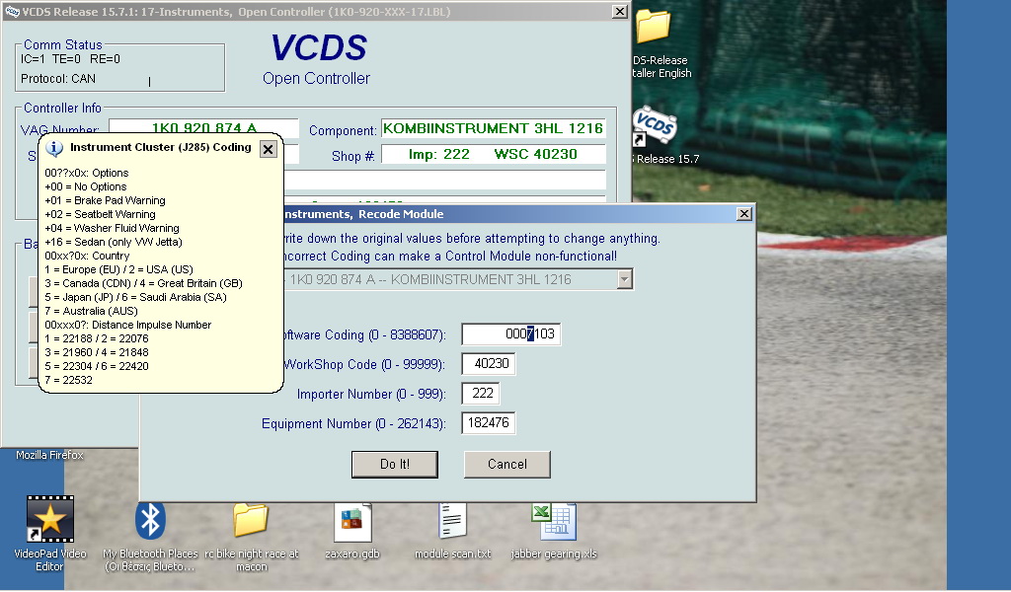Click the Importer Number field
The height and width of the screenshot is (592, 1011).
tap(481, 394)
